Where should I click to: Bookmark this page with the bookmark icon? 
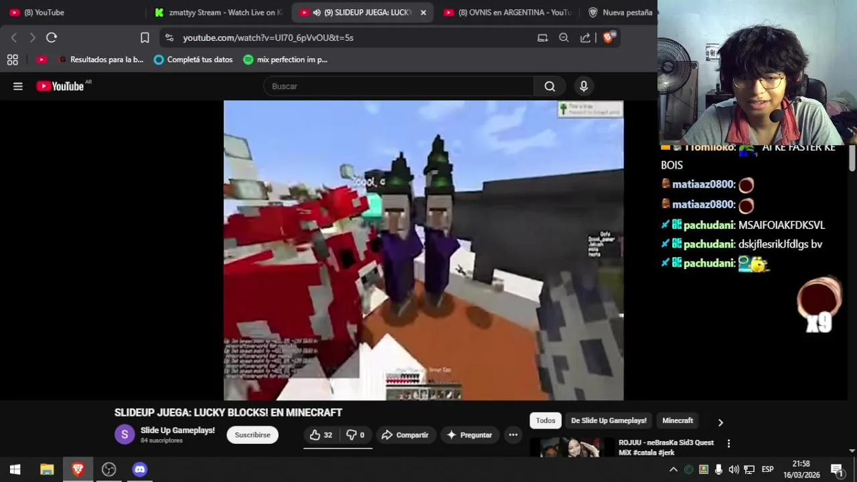[145, 38]
